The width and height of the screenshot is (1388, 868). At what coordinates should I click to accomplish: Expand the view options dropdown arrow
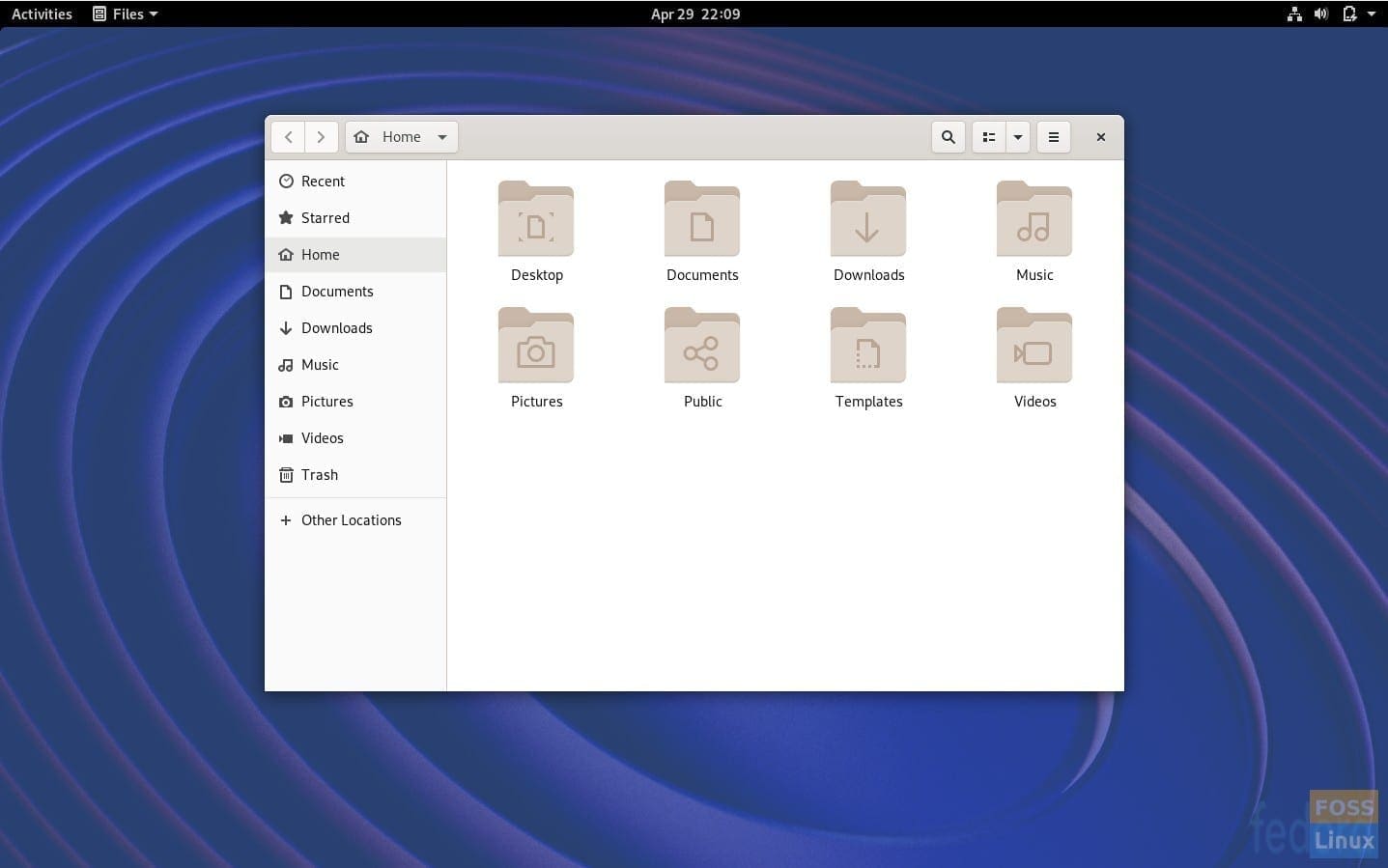pyautogui.click(x=1018, y=137)
